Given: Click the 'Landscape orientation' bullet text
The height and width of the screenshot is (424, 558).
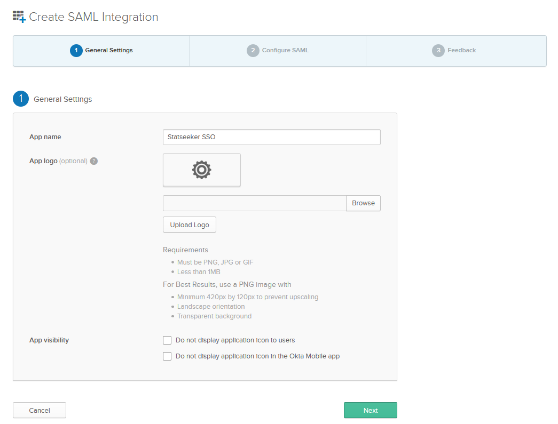Looking at the screenshot, I should tap(211, 306).
